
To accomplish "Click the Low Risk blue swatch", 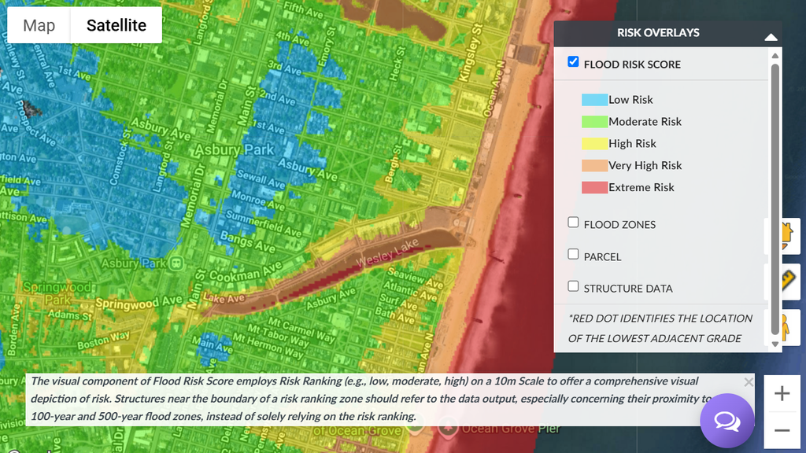I will [594, 100].
